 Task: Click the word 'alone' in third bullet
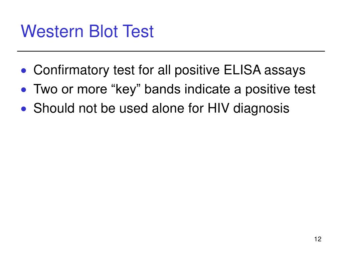168,108
